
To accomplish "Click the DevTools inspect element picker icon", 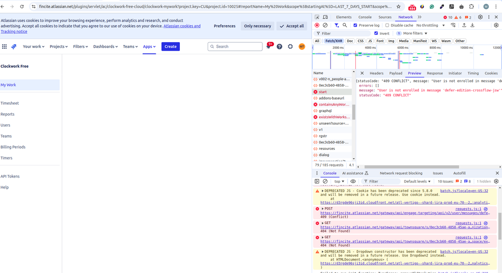I will click(x=317, y=17).
